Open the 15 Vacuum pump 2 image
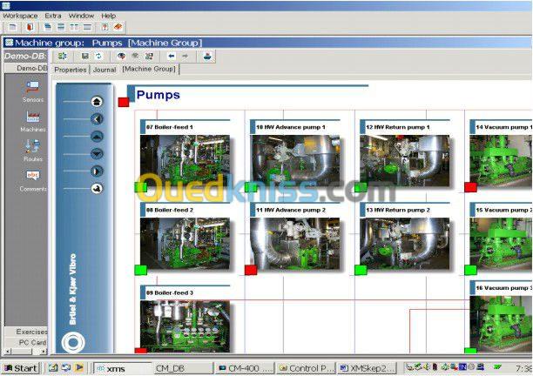The height and width of the screenshot is (376, 533). point(501,244)
